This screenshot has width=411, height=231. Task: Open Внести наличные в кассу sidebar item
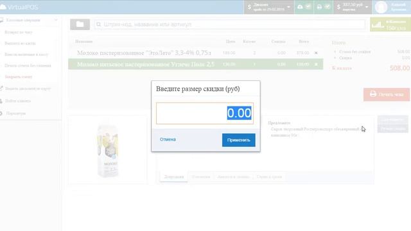26,55
